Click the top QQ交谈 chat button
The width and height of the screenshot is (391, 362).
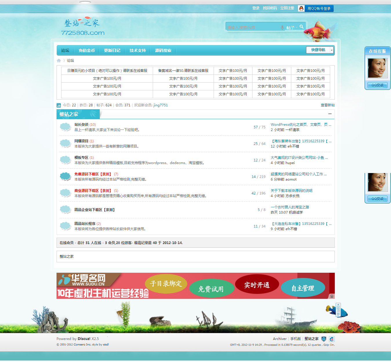(377, 85)
